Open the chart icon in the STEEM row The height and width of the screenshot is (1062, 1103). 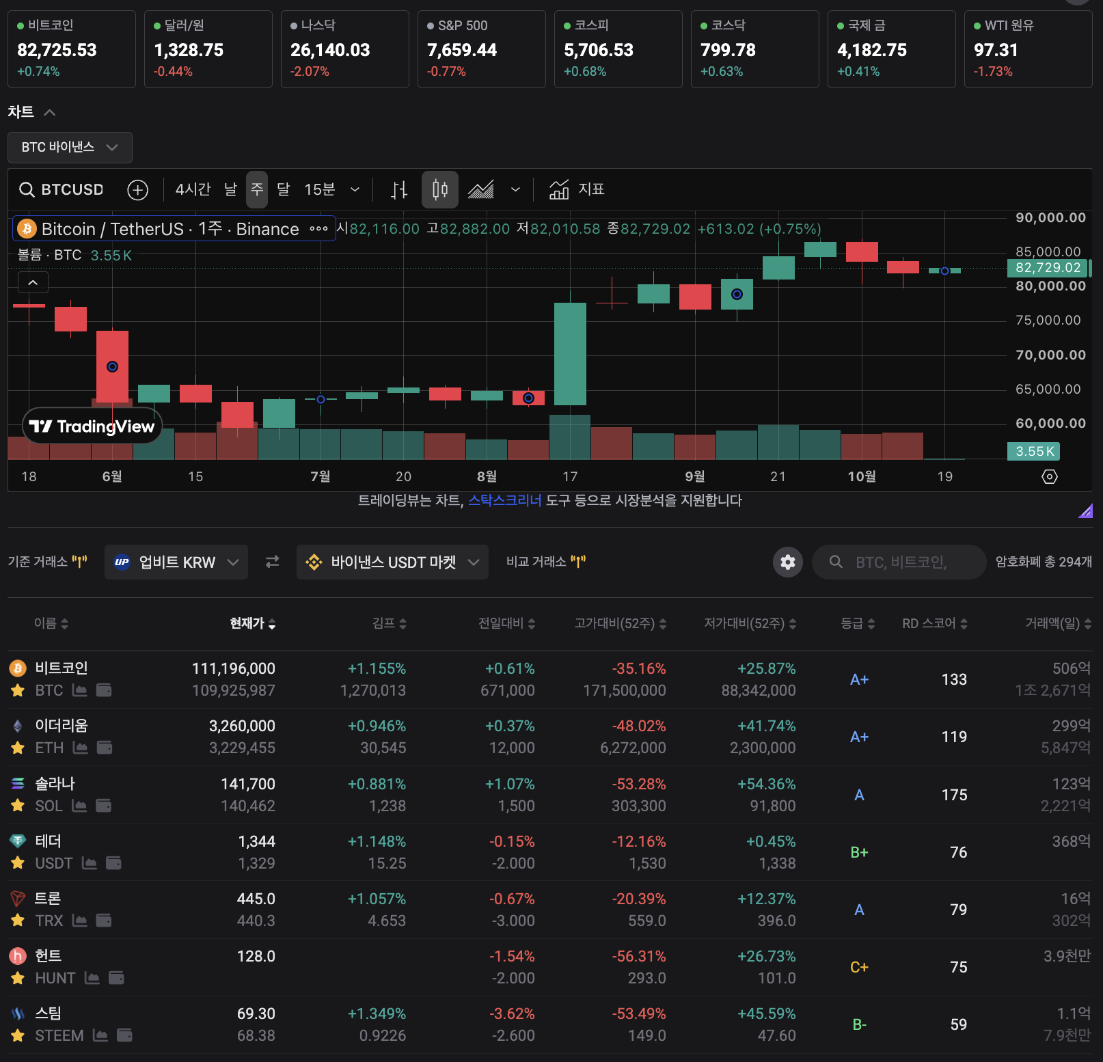pyautogui.click(x=100, y=1035)
